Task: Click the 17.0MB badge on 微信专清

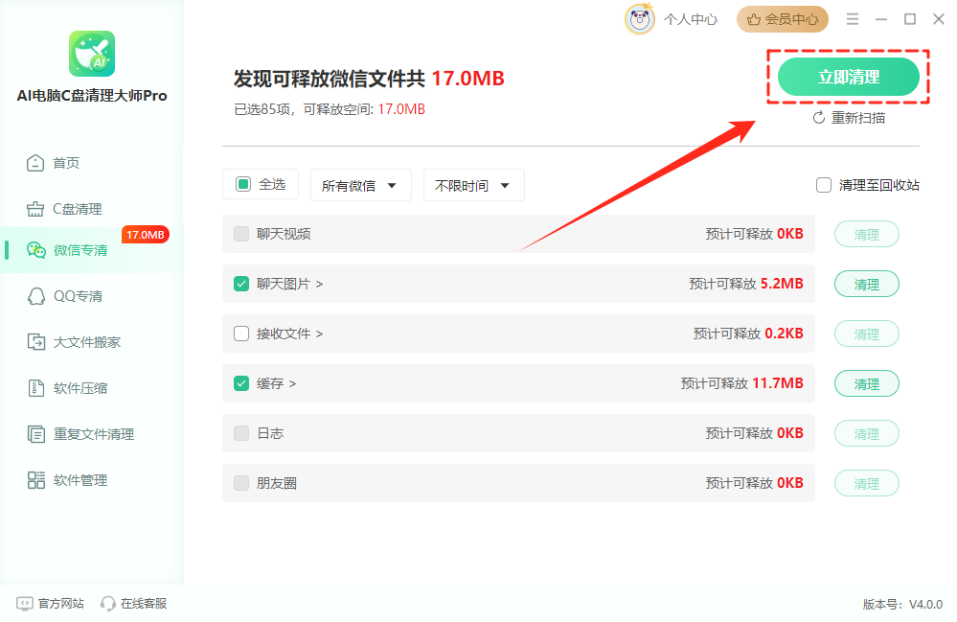Action: click(x=146, y=235)
